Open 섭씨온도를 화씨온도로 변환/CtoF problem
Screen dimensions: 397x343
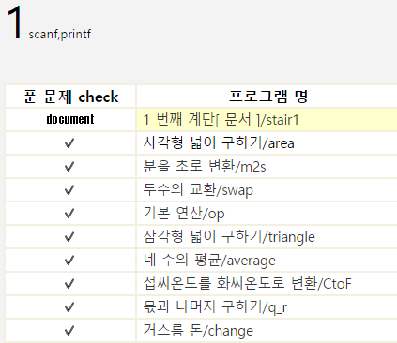point(247,284)
